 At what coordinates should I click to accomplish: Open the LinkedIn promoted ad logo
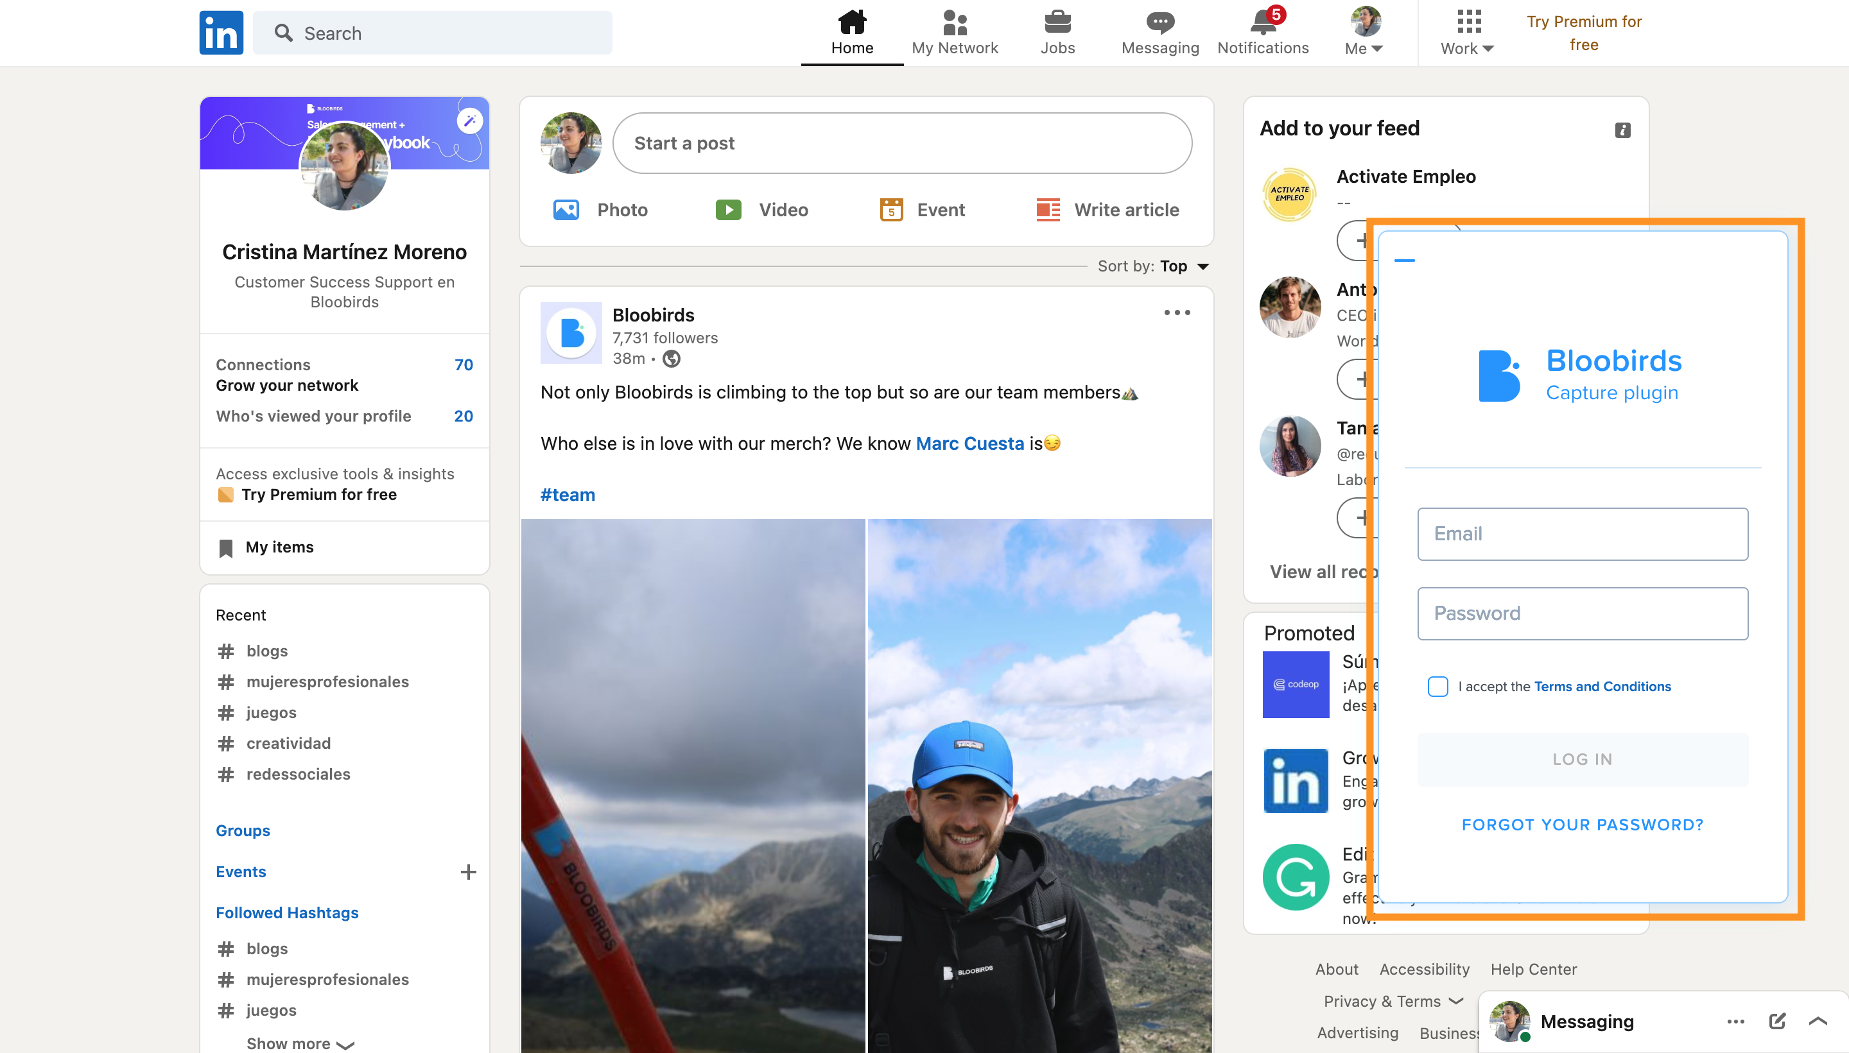point(1296,780)
